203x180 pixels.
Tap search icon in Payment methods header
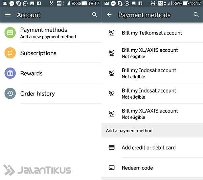(196, 15)
